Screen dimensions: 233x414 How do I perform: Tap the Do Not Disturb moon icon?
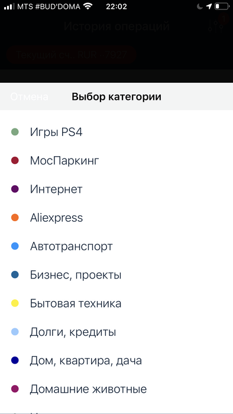point(199,6)
